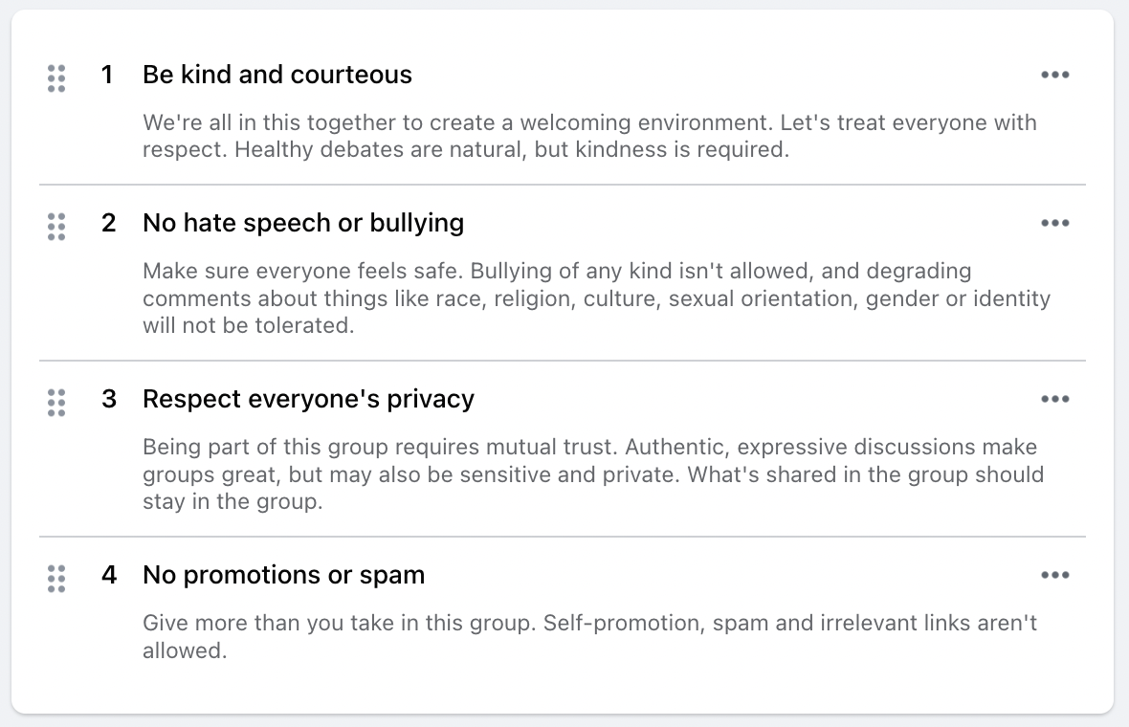Image resolution: width=1129 pixels, height=727 pixels.
Task: Click drag handle beside 'No hate speech or bullying'
Action: [x=56, y=227]
